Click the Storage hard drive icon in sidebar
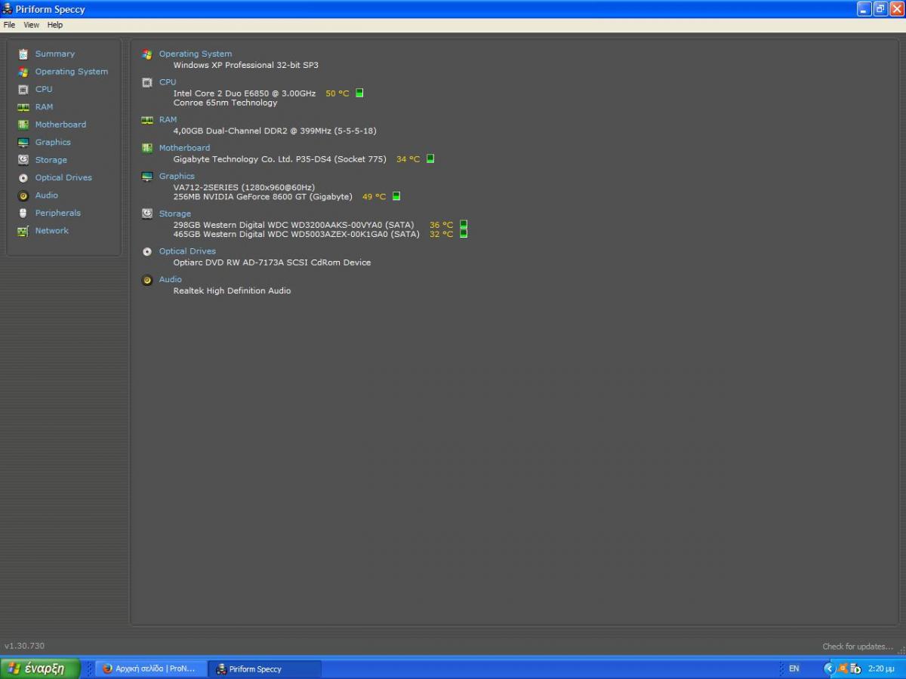The height and width of the screenshot is (679, 906). (x=23, y=160)
